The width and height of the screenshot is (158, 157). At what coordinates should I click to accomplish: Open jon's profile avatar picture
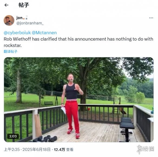pyautogui.click(x=9, y=21)
